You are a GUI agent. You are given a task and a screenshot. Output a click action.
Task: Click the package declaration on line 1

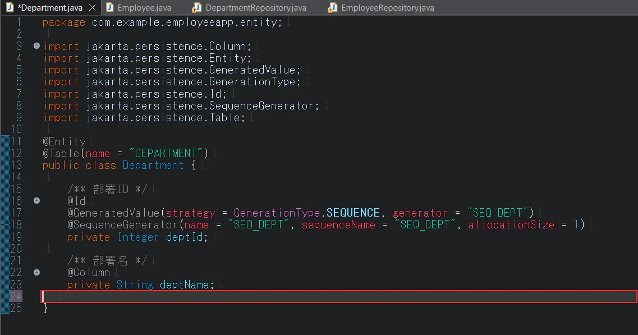[x=162, y=22]
